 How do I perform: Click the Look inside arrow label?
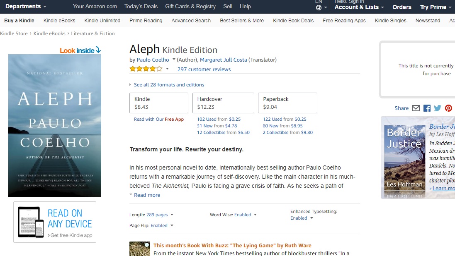(80, 50)
